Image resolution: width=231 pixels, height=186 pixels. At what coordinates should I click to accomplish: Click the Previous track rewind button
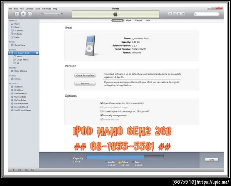[17, 14]
